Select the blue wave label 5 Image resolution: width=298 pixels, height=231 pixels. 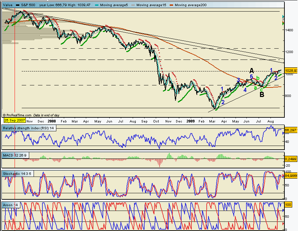[x=252, y=77]
